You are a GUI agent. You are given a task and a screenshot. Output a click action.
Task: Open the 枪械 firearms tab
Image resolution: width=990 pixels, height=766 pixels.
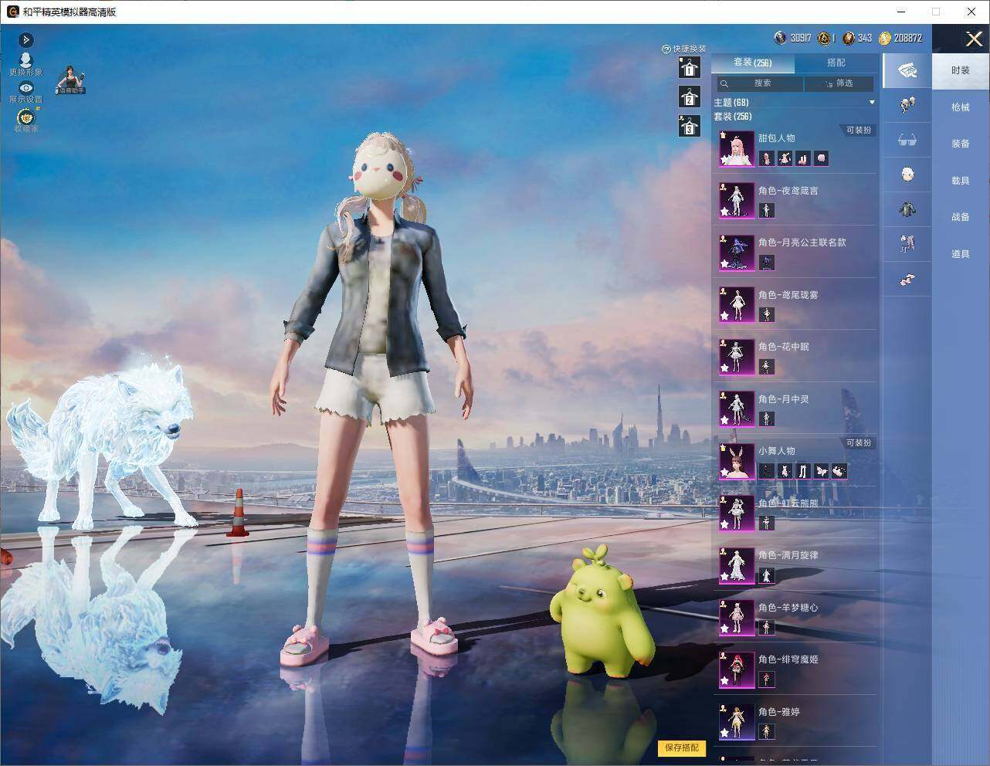click(x=961, y=108)
